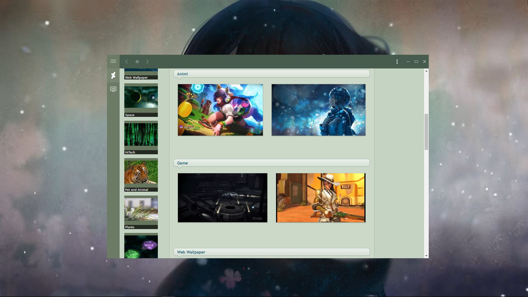Select the Plants category thumbnail

pyautogui.click(x=141, y=209)
